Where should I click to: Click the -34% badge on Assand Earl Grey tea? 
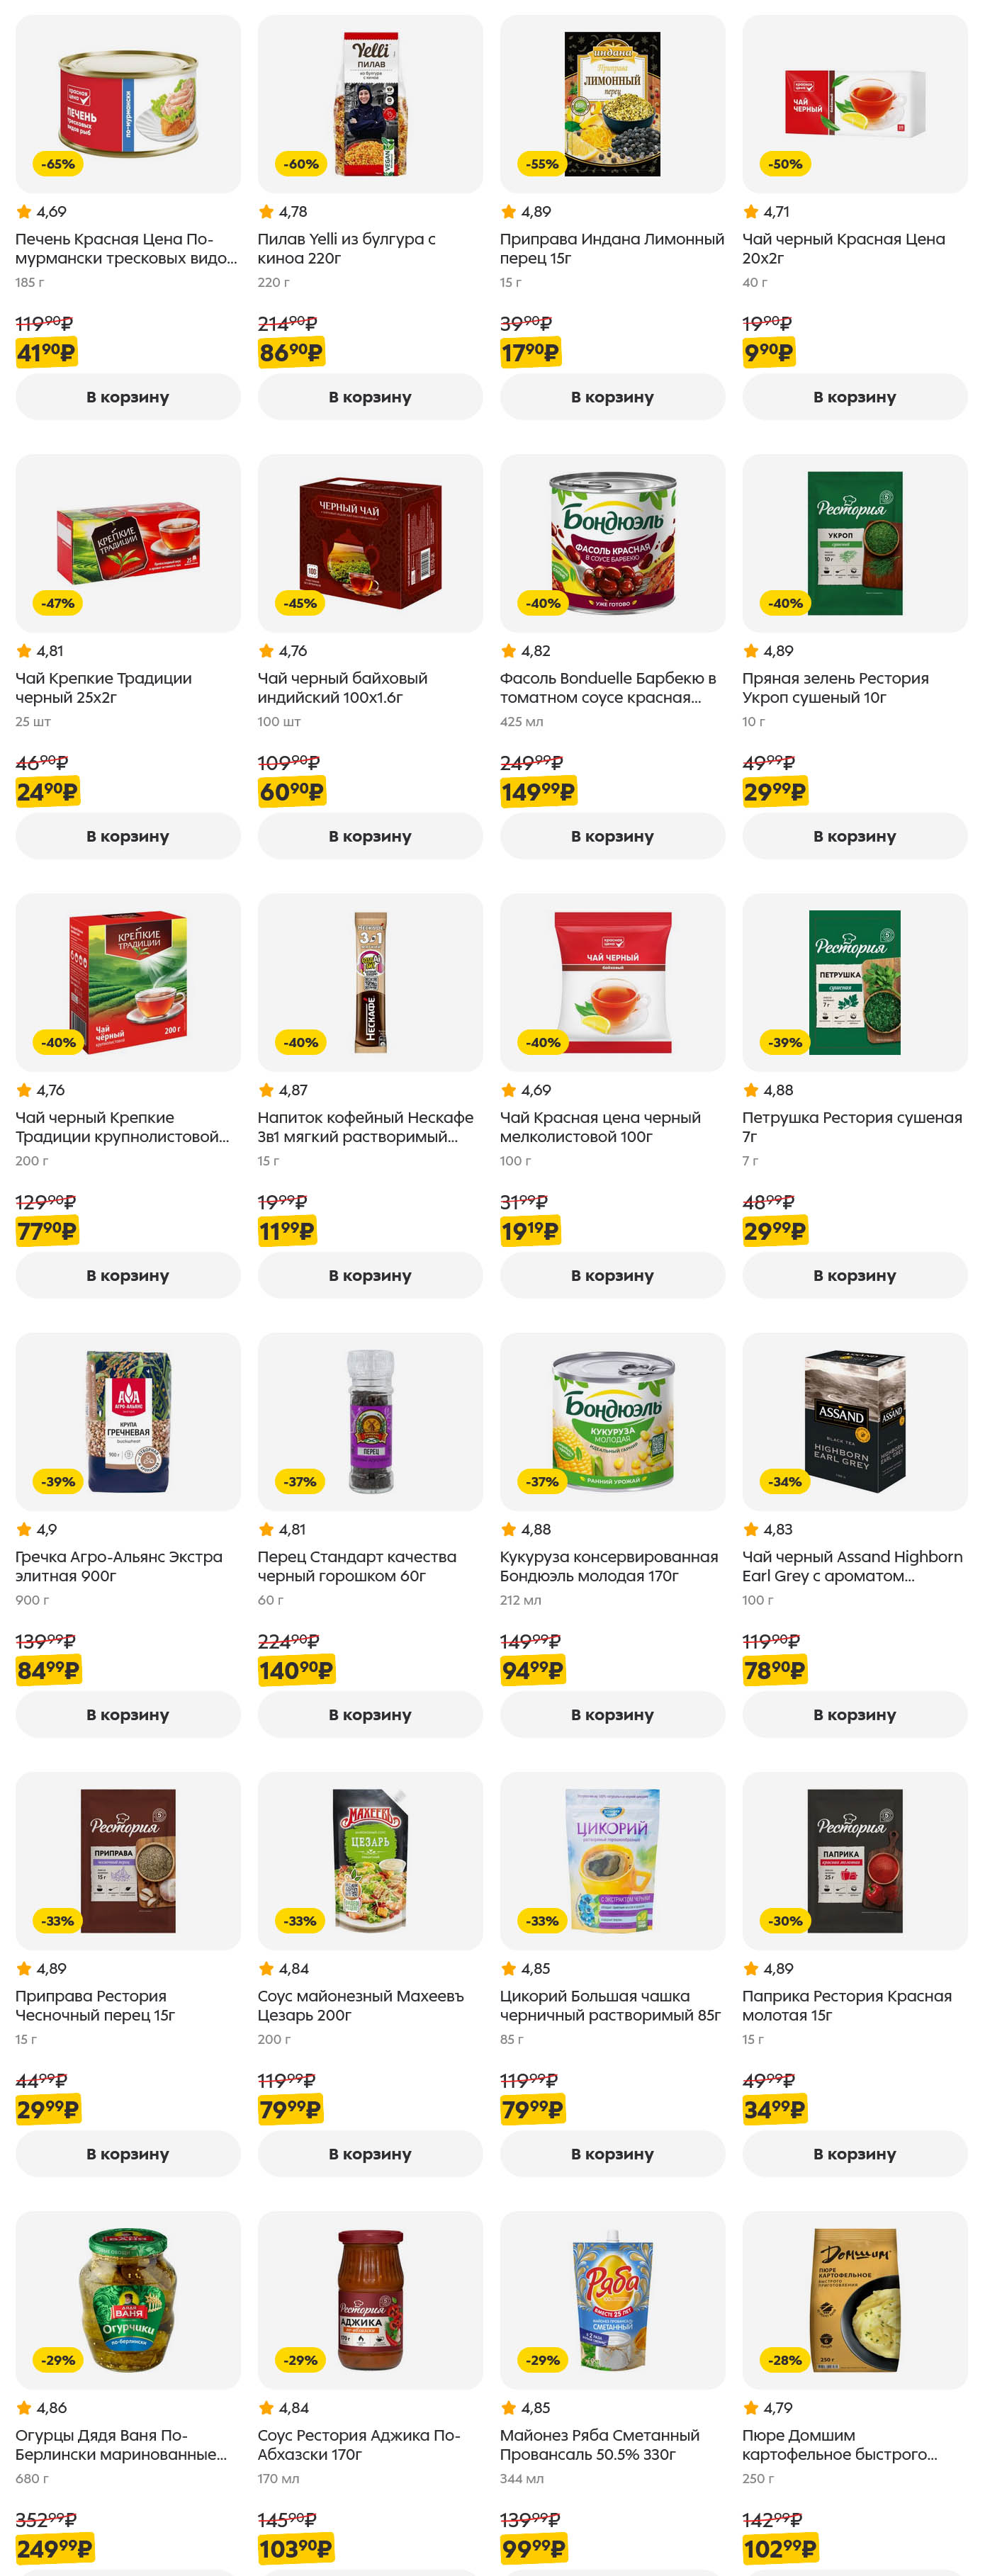coord(785,1481)
